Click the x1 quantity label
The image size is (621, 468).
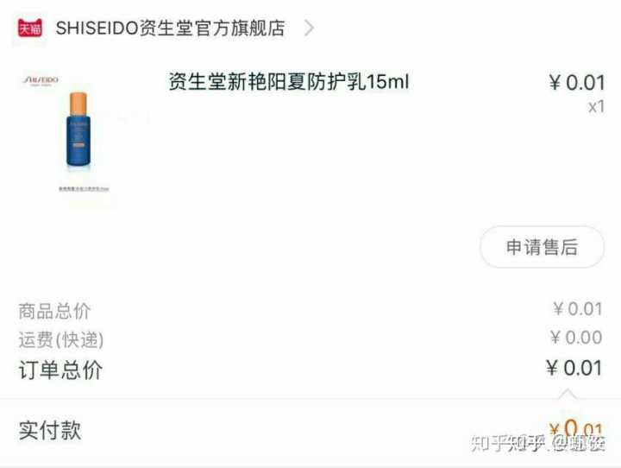click(x=597, y=107)
